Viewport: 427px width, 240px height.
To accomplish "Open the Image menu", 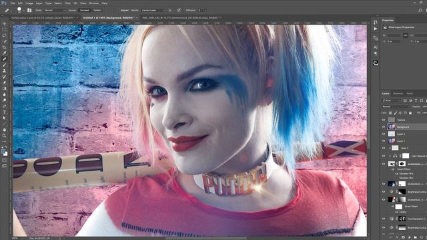I will pyautogui.click(x=29, y=3).
